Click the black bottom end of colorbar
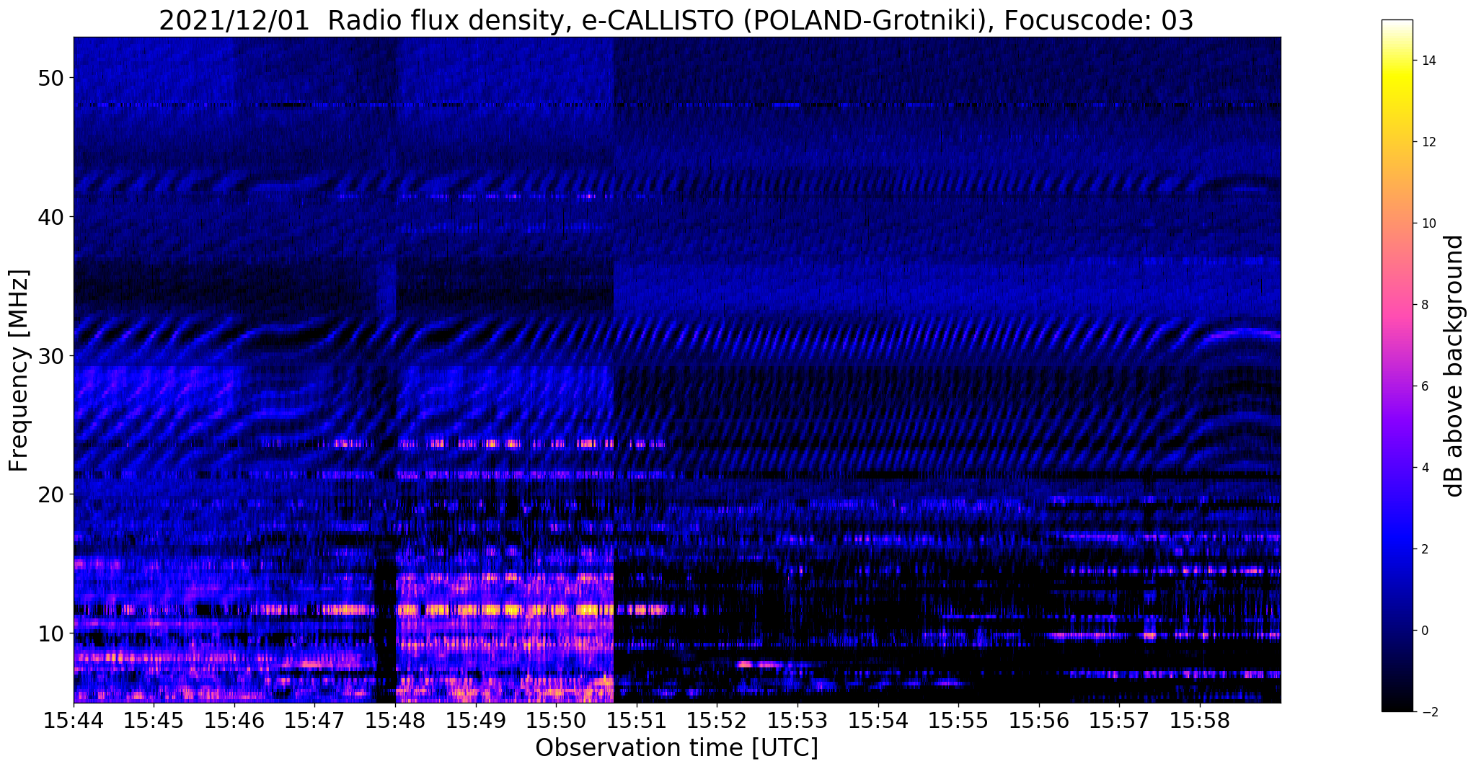The height and width of the screenshot is (769, 1476). (1397, 705)
